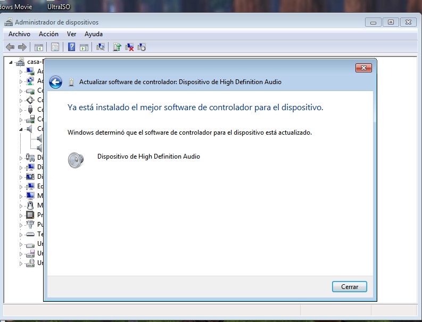This screenshot has height=322, width=422.
Task: Expand the Pr processor category arrow
Action: coord(21,216)
